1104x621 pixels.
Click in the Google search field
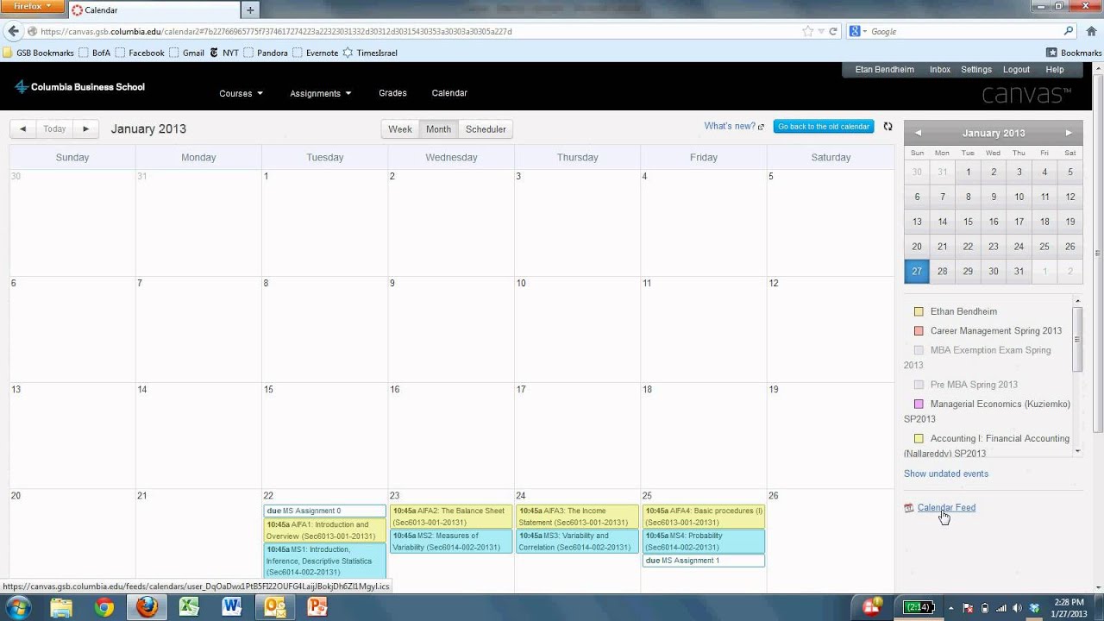pos(964,31)
